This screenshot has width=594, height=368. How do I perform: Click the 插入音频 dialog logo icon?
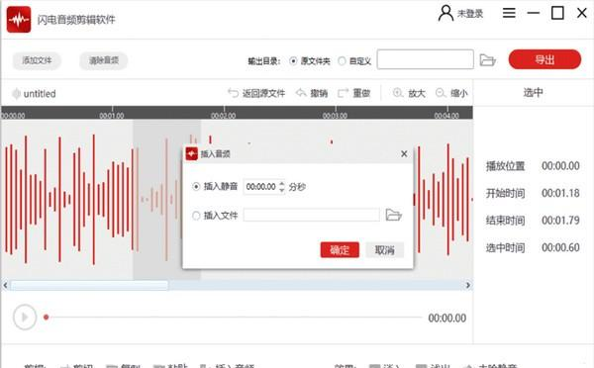192,153
